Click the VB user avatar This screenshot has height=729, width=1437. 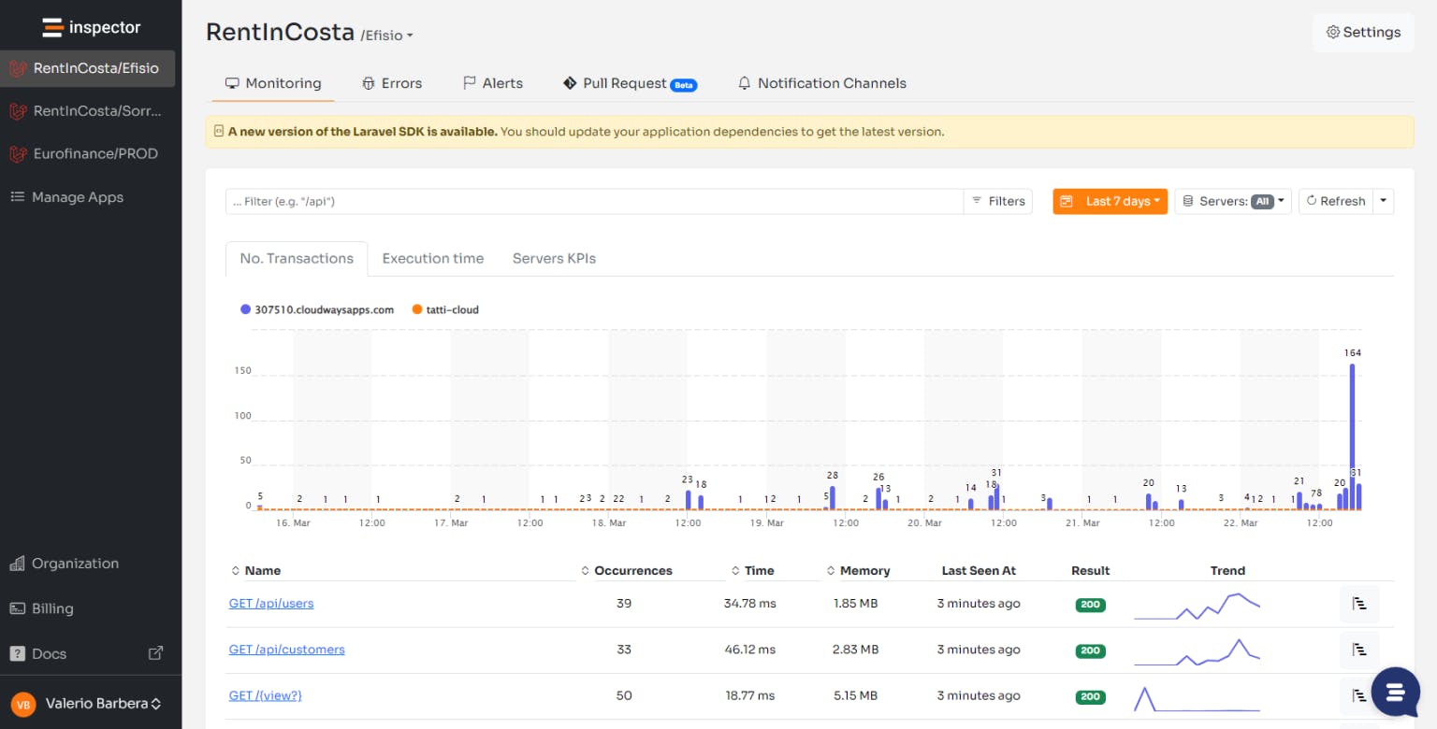point(23,704)
